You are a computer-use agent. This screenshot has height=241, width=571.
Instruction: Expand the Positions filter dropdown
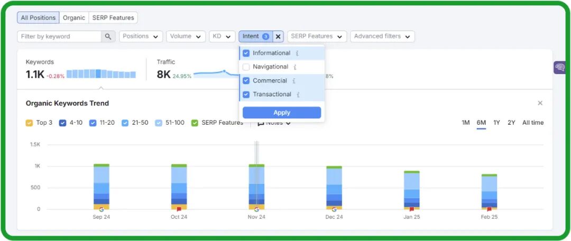141,36
